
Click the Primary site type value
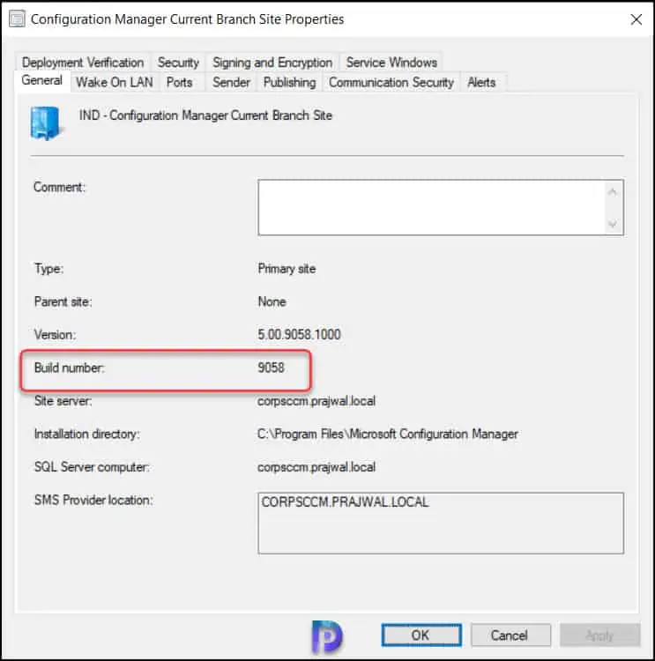coord(287,269)
